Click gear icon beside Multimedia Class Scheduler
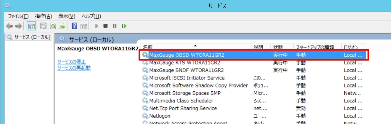 coord(145,101)
